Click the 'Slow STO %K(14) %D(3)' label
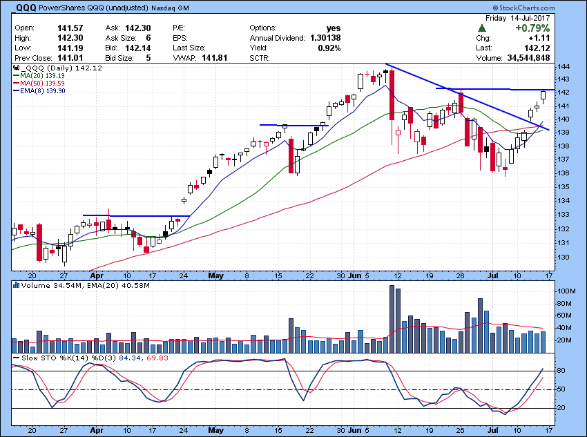587x437 pixels. pyautogui.click(x=69, y=358)
